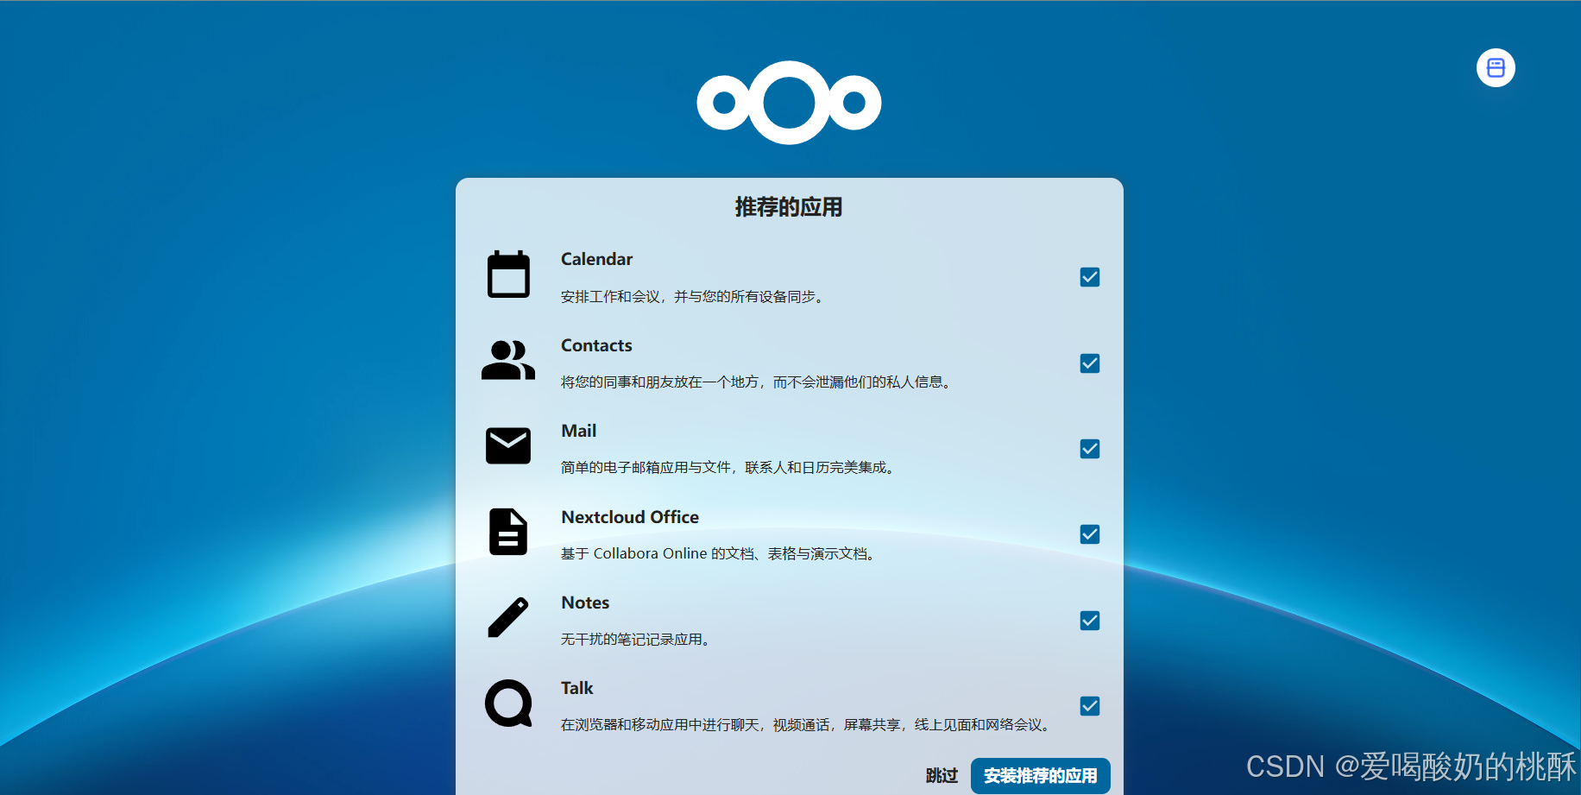
Task: Uncheck the Talk app checkbox
Action: (x=1089, y=706)
